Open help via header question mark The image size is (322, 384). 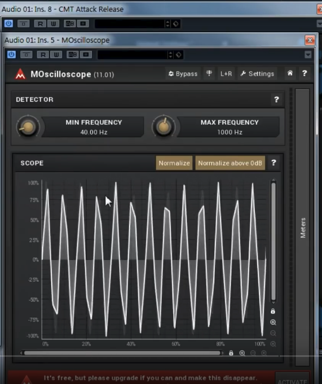[305, 73]
